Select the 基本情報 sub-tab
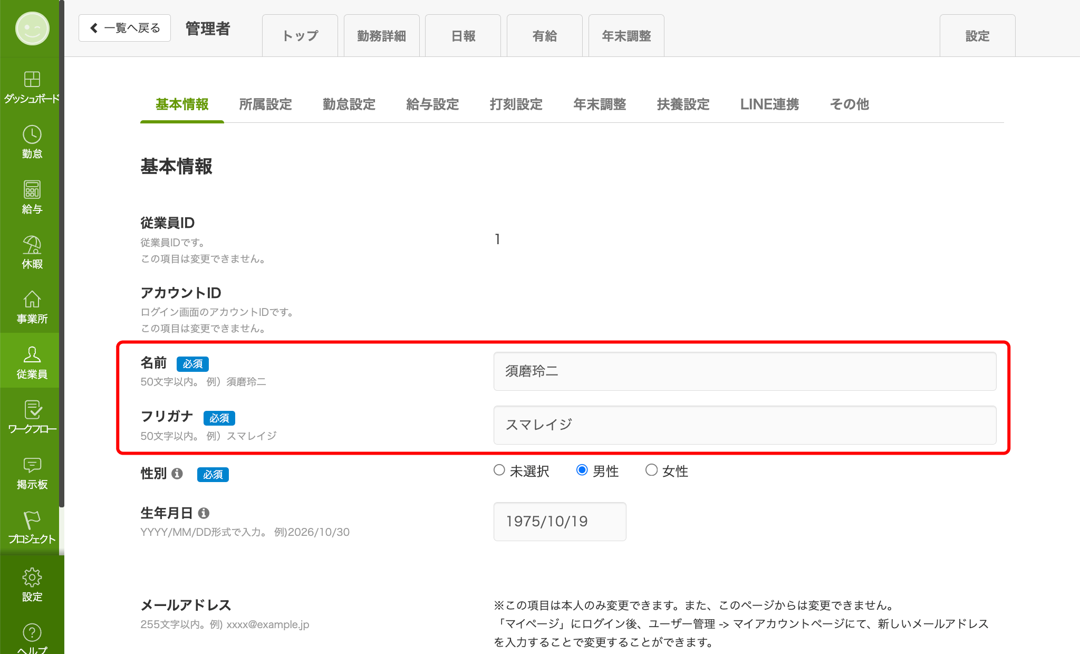Screen dimensions: 1080x654 click(182, 104)
